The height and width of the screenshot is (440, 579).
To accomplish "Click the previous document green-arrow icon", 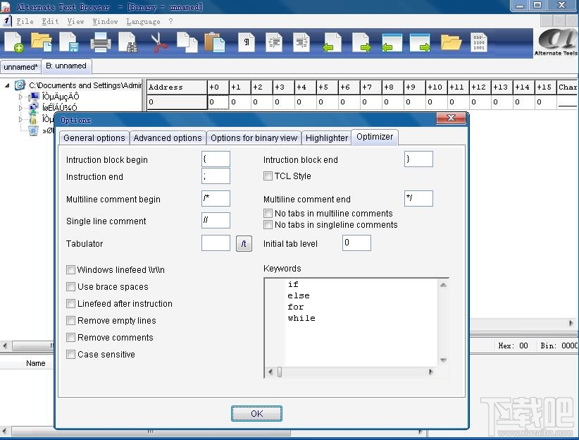I will (x=332, y=42).
